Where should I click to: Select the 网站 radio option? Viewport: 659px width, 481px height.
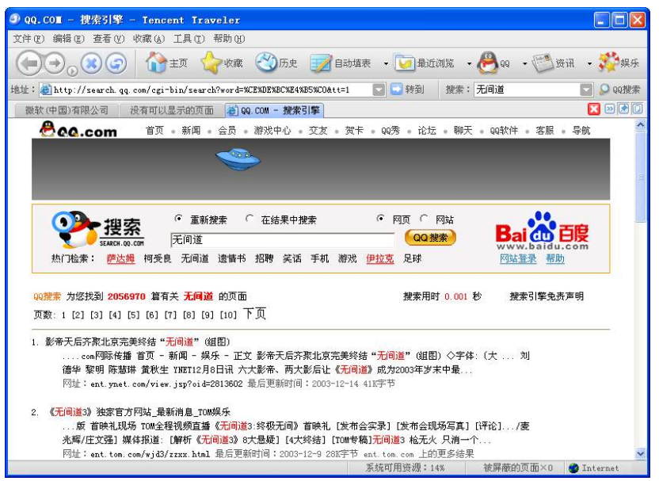click(424, 220)
